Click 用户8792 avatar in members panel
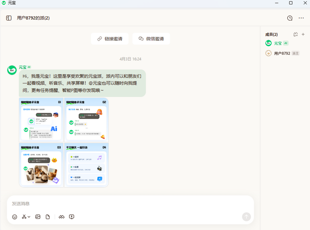This screenshot has width=310, height=230. (269, 53)
